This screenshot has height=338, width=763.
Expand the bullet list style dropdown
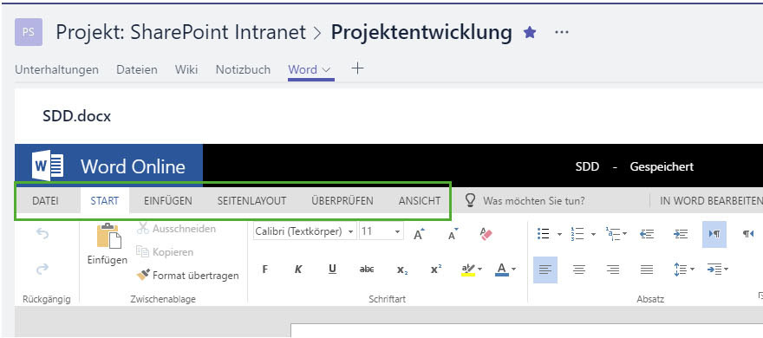tap(559, 234)
